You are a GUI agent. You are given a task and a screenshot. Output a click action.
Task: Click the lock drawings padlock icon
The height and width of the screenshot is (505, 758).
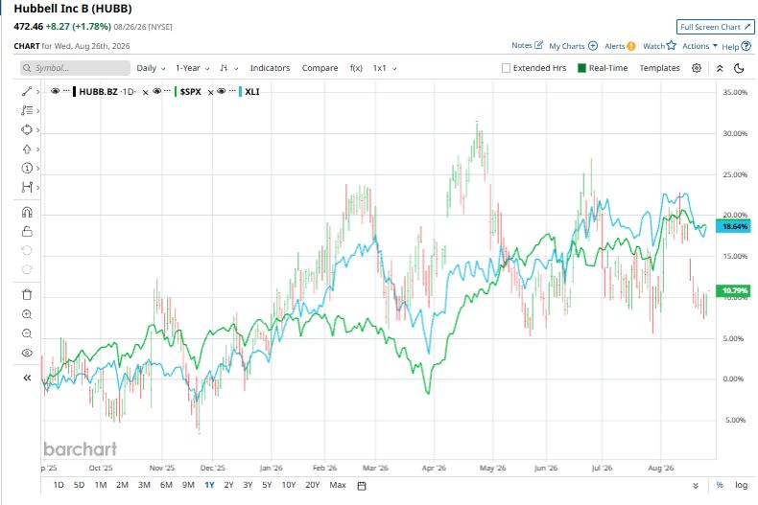pyautogui.click(x=27, y=232)
